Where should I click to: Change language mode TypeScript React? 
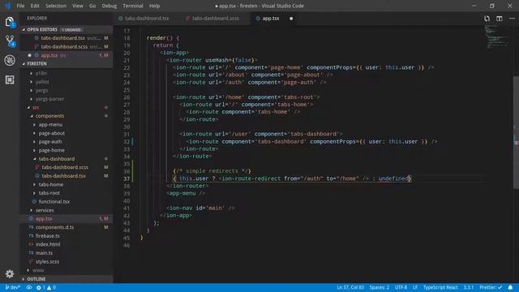pos(440,287)
